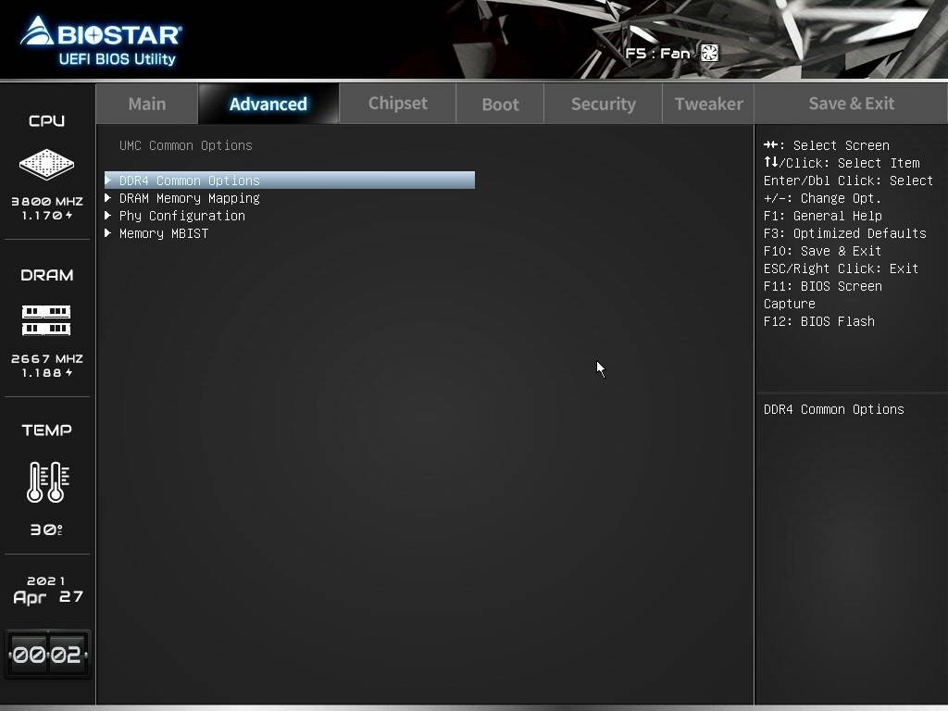This screenshot has height=711, width=948.
Task: Select the Security tab
Action: (603, 103)
